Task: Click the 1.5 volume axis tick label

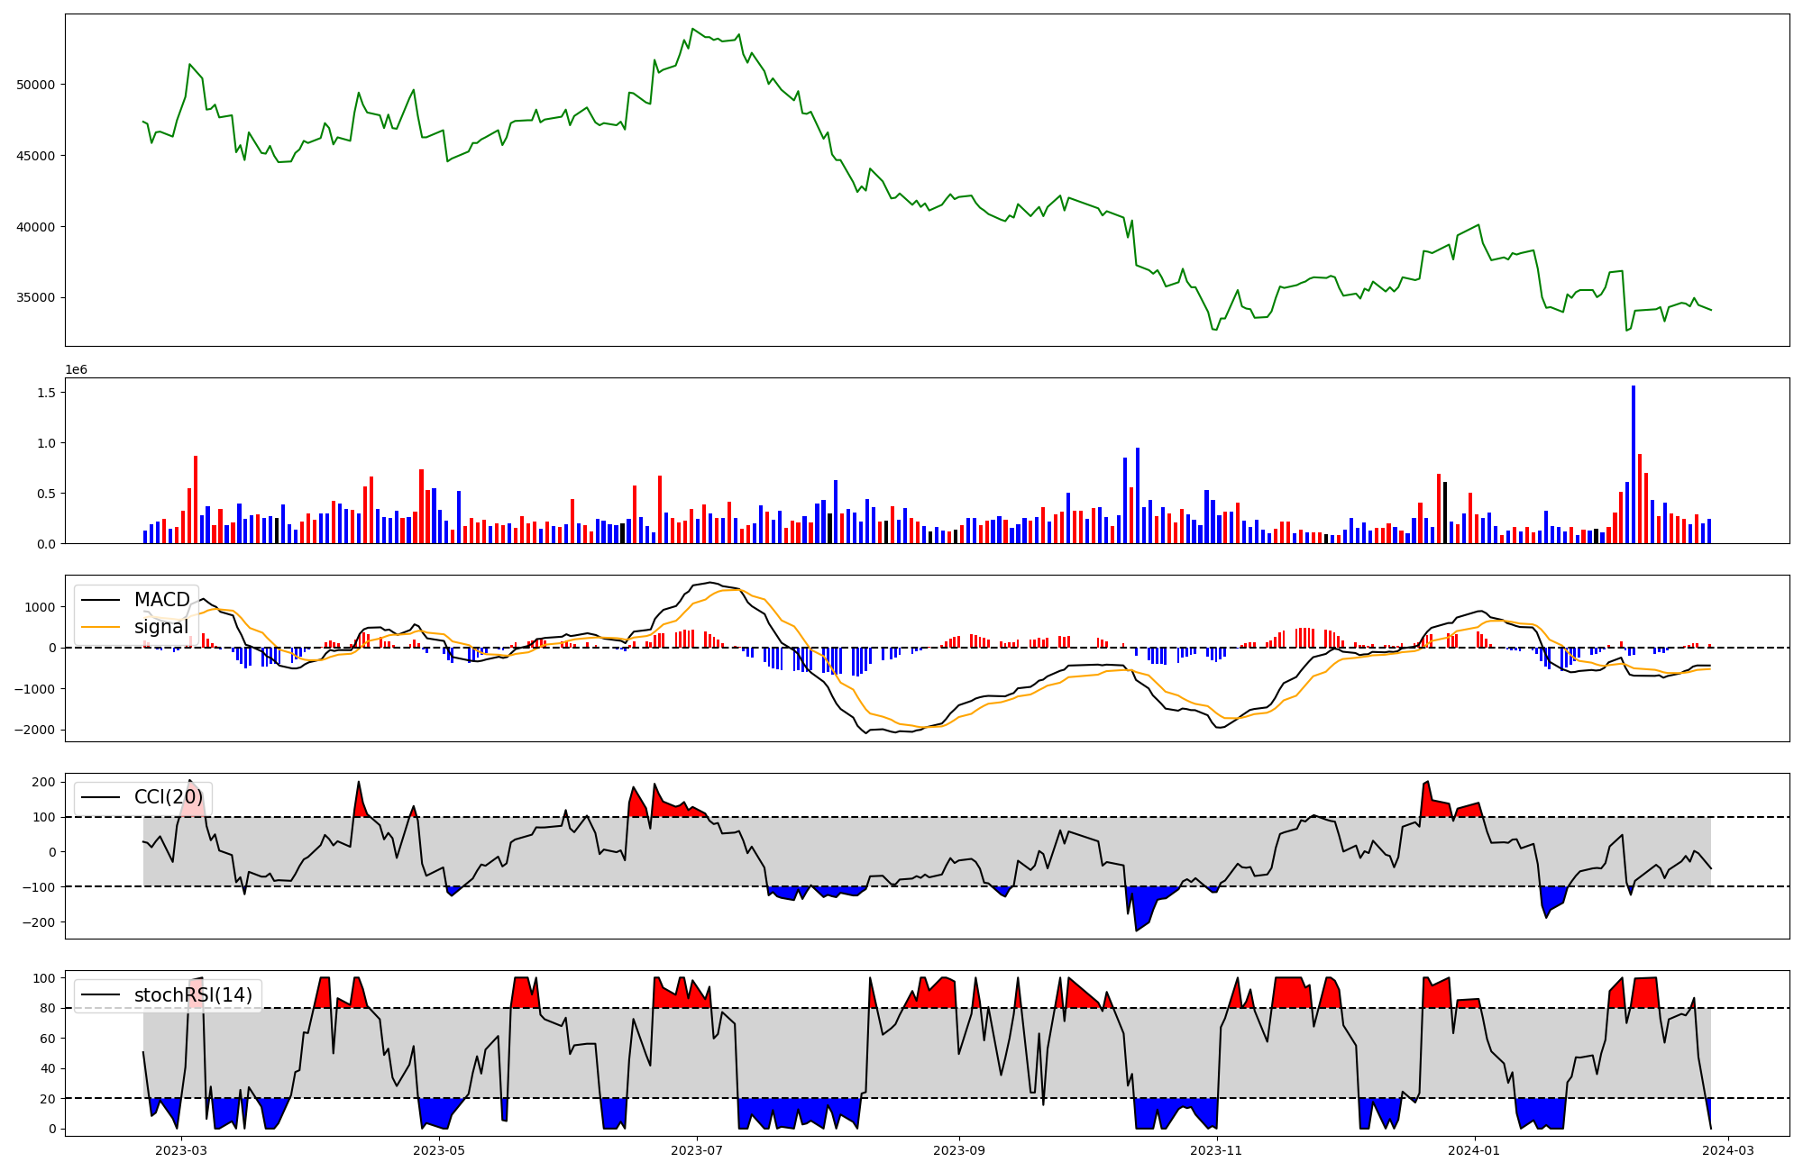Action: coord(47,393)
